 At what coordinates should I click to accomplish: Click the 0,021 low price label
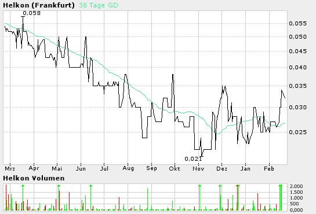(193, 159)
